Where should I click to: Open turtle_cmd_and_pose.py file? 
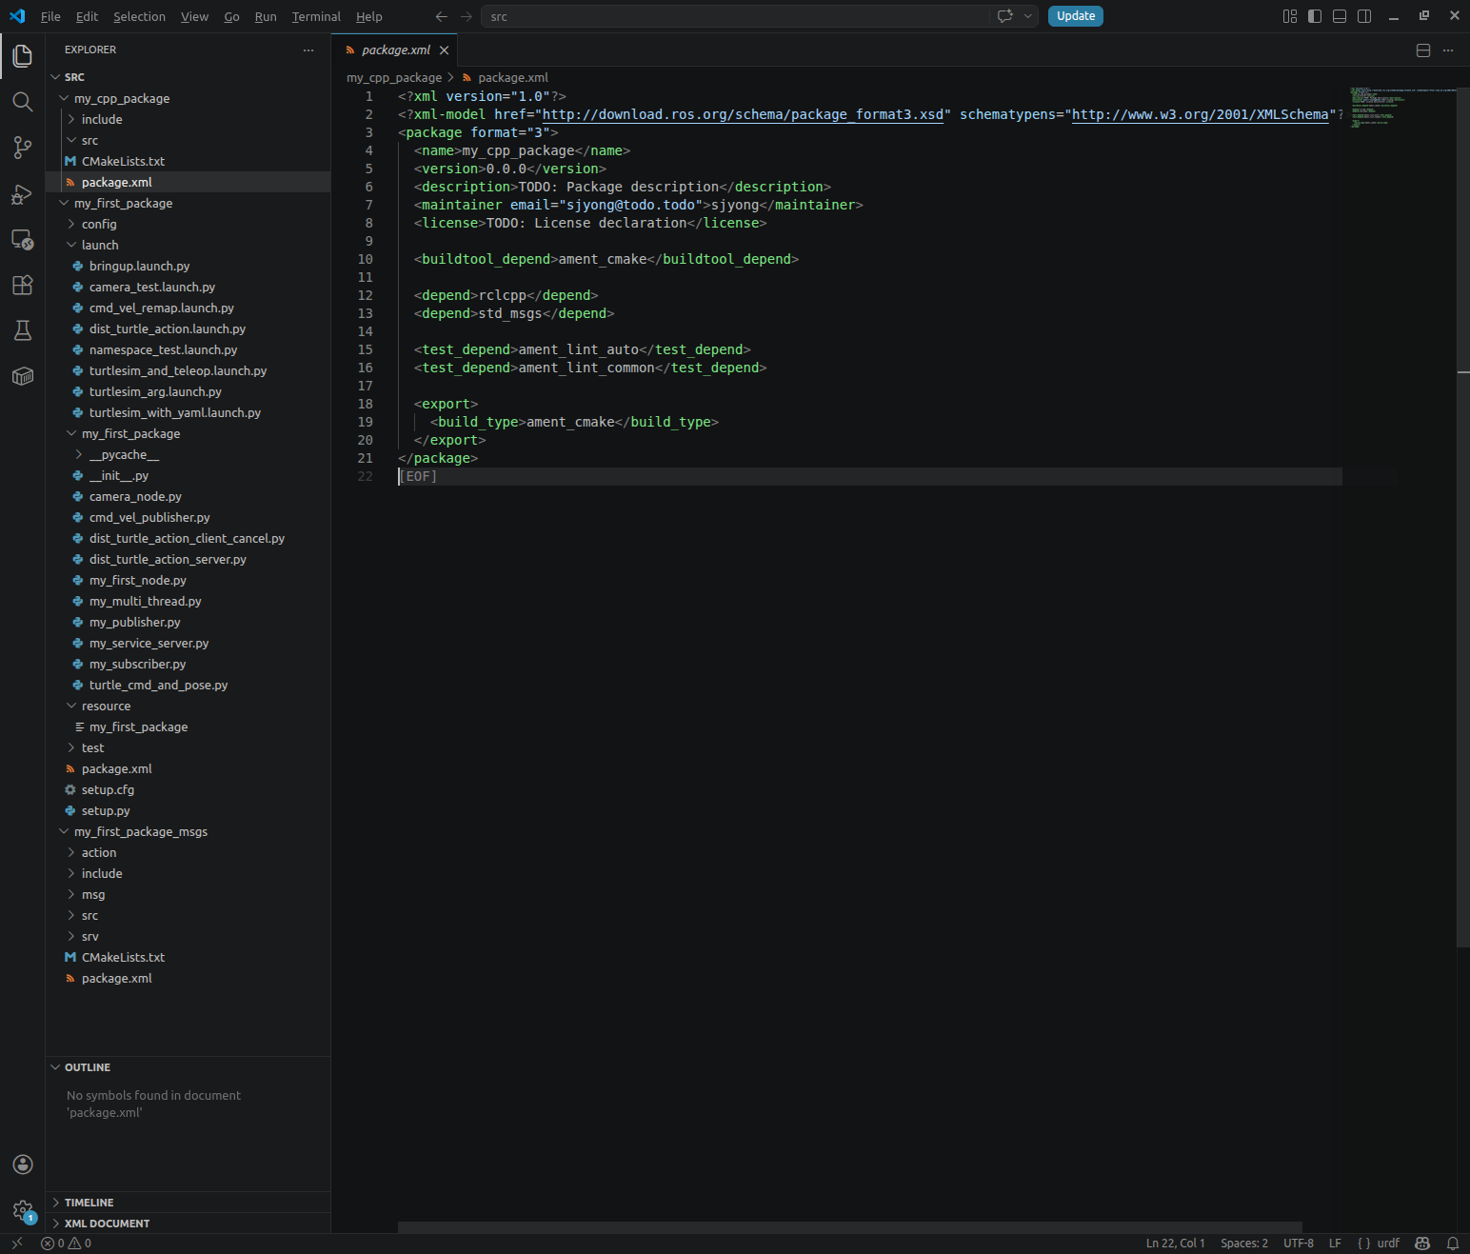click(x=188, y=685)
